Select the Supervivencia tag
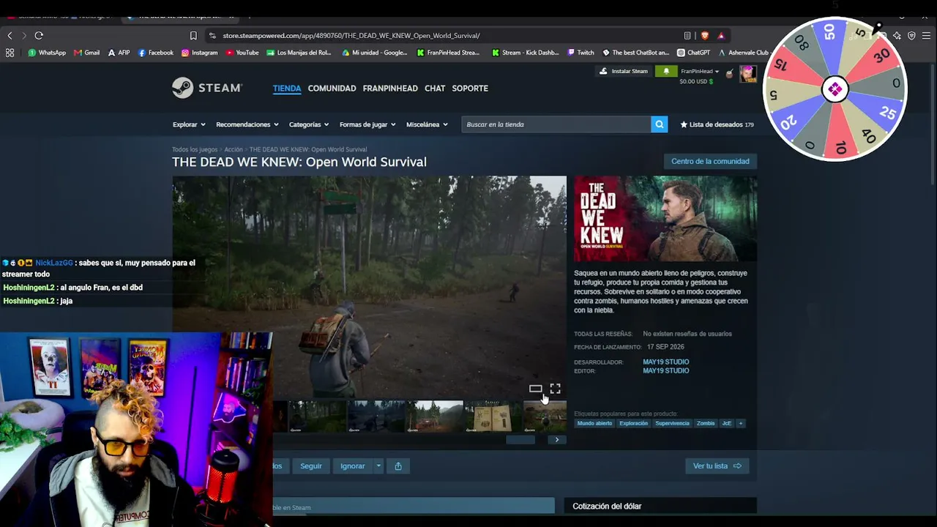937x527 pixels. [672, 423]
